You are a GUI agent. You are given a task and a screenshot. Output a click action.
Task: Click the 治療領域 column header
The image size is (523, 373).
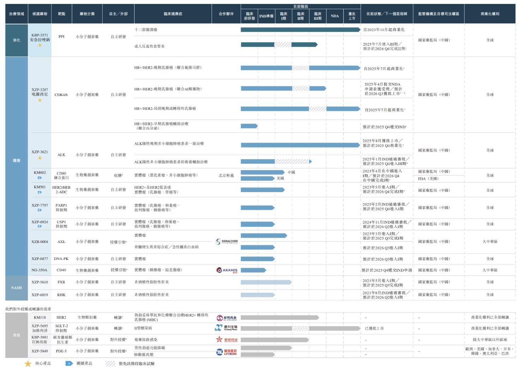pyautogui.click(x=17, y=14)
